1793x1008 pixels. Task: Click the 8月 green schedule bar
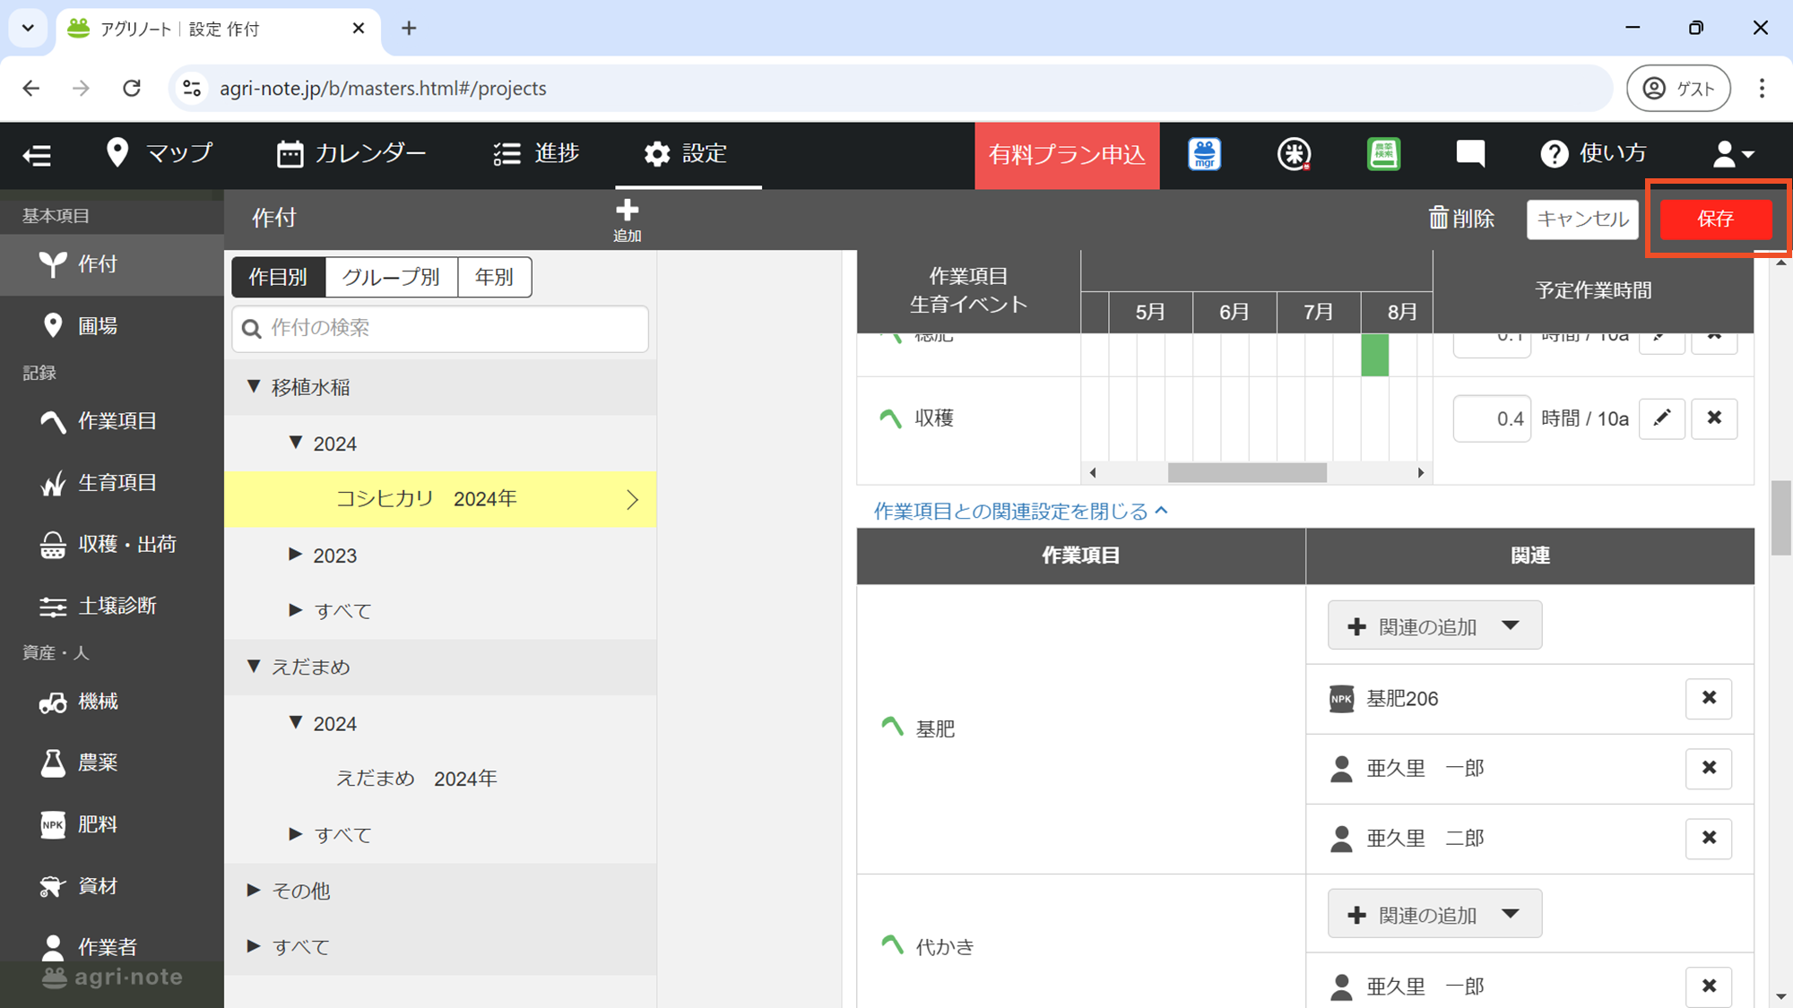tap(1375, 355)
